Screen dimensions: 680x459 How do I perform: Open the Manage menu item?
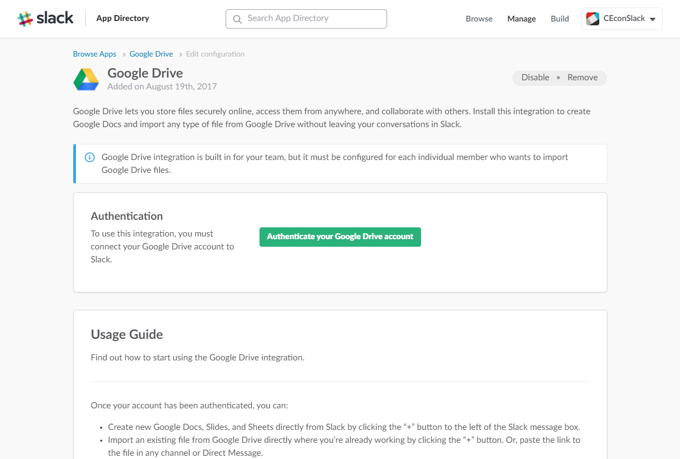522,18
